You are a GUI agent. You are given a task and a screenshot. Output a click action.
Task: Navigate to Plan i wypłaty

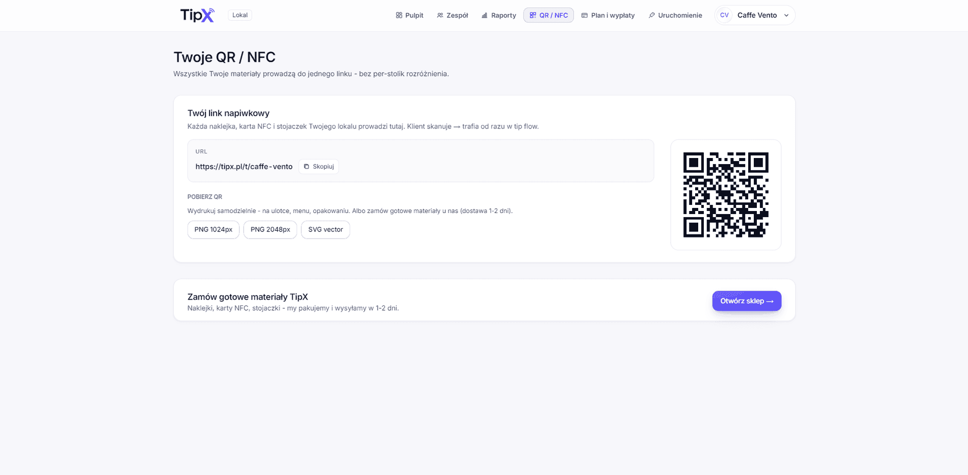(608, 15)
